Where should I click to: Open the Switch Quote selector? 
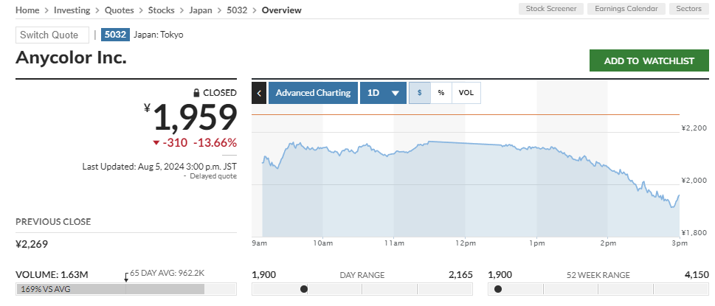[x=52, y=35]
